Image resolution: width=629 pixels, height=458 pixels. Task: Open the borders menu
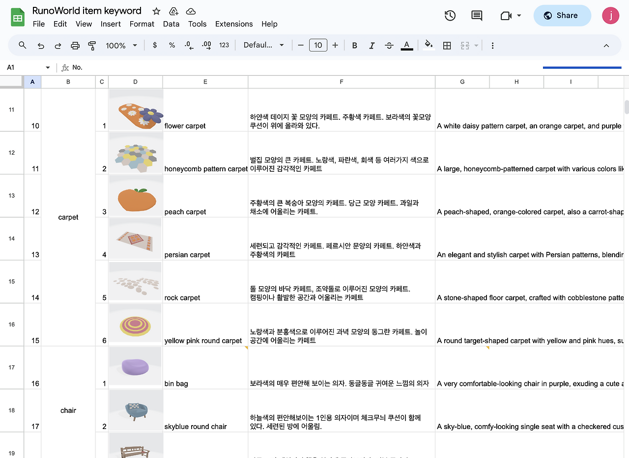point(447,45)
